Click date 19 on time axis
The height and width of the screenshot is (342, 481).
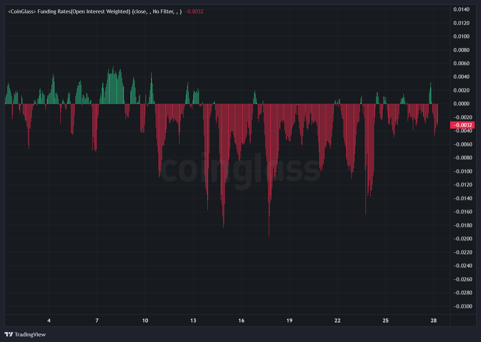(x=289, y=321)
